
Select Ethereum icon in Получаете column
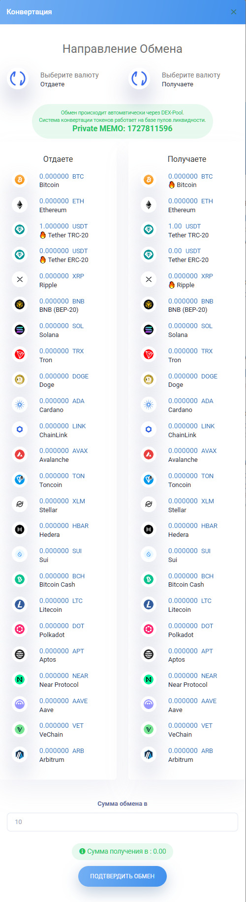click(x=149, y=205)
